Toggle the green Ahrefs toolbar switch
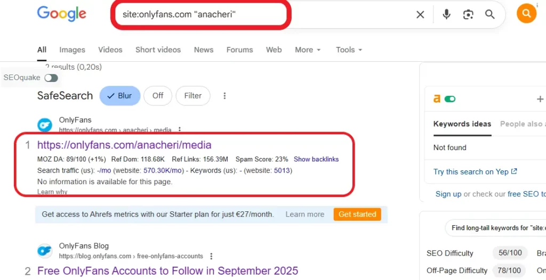The width and height of the screenshot is (546, 280). [x=450, y=99]
